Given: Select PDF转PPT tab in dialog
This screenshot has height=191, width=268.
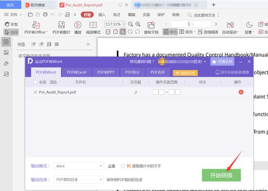Looking at the screenshot, I should [106, 72].
